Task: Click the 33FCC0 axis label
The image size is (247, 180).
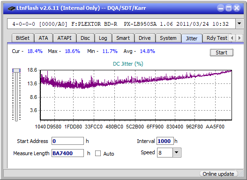Action: [94, 127]
